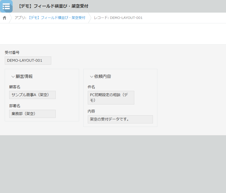
Task: Click the 内容 field label
Action: 91,111
